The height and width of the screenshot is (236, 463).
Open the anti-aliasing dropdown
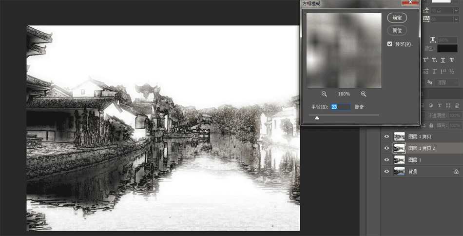[447, 83]
